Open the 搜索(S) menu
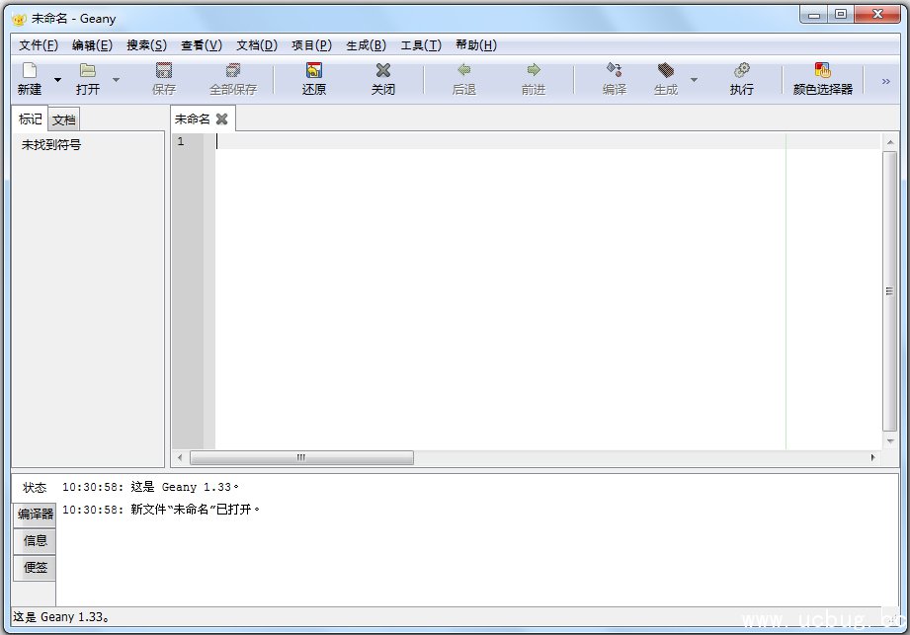Image resolution: width=910 pixels, height=635 pixels. click(147, 45)
